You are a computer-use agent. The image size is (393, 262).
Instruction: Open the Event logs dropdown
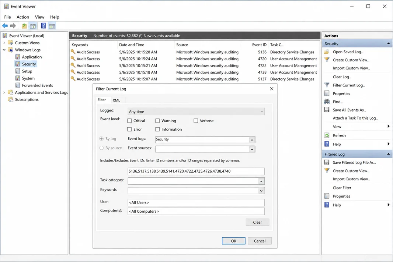coord(252,140)
